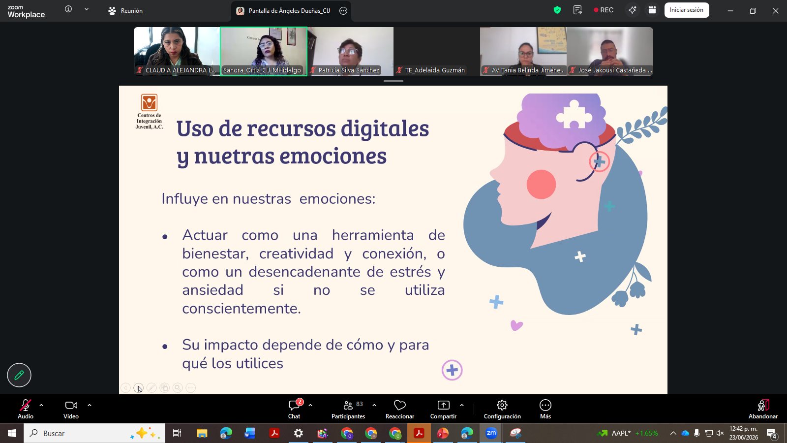Click the Zoom Workplace logo

pos(26,11)
